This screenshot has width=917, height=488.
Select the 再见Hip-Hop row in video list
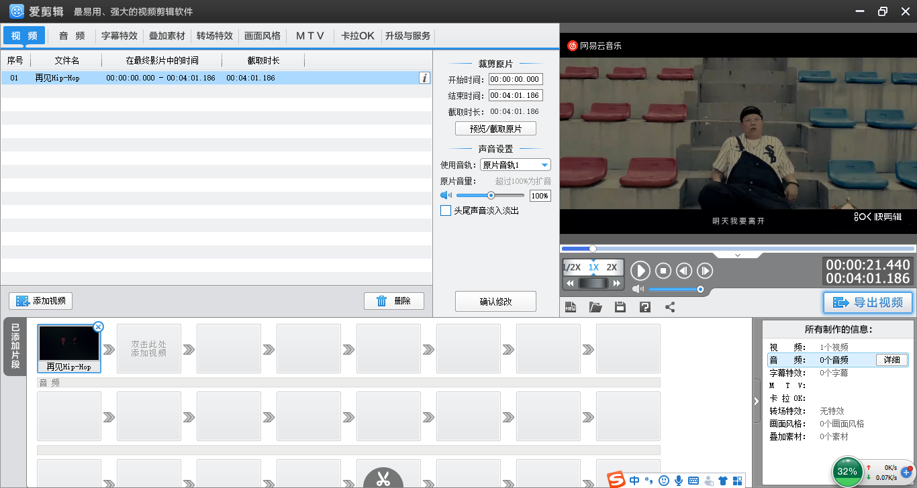click(x=216, y=78)
